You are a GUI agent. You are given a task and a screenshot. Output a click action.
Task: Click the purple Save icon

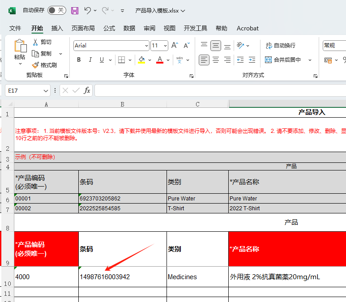click(75, 11)
